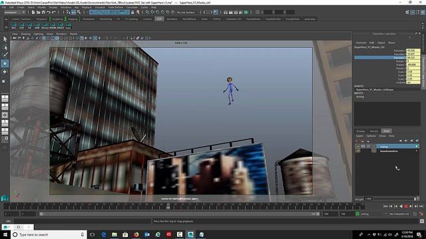426x239 pixels.
Task: Open No Character Set dropdown
Action: [x=399, y=214]
